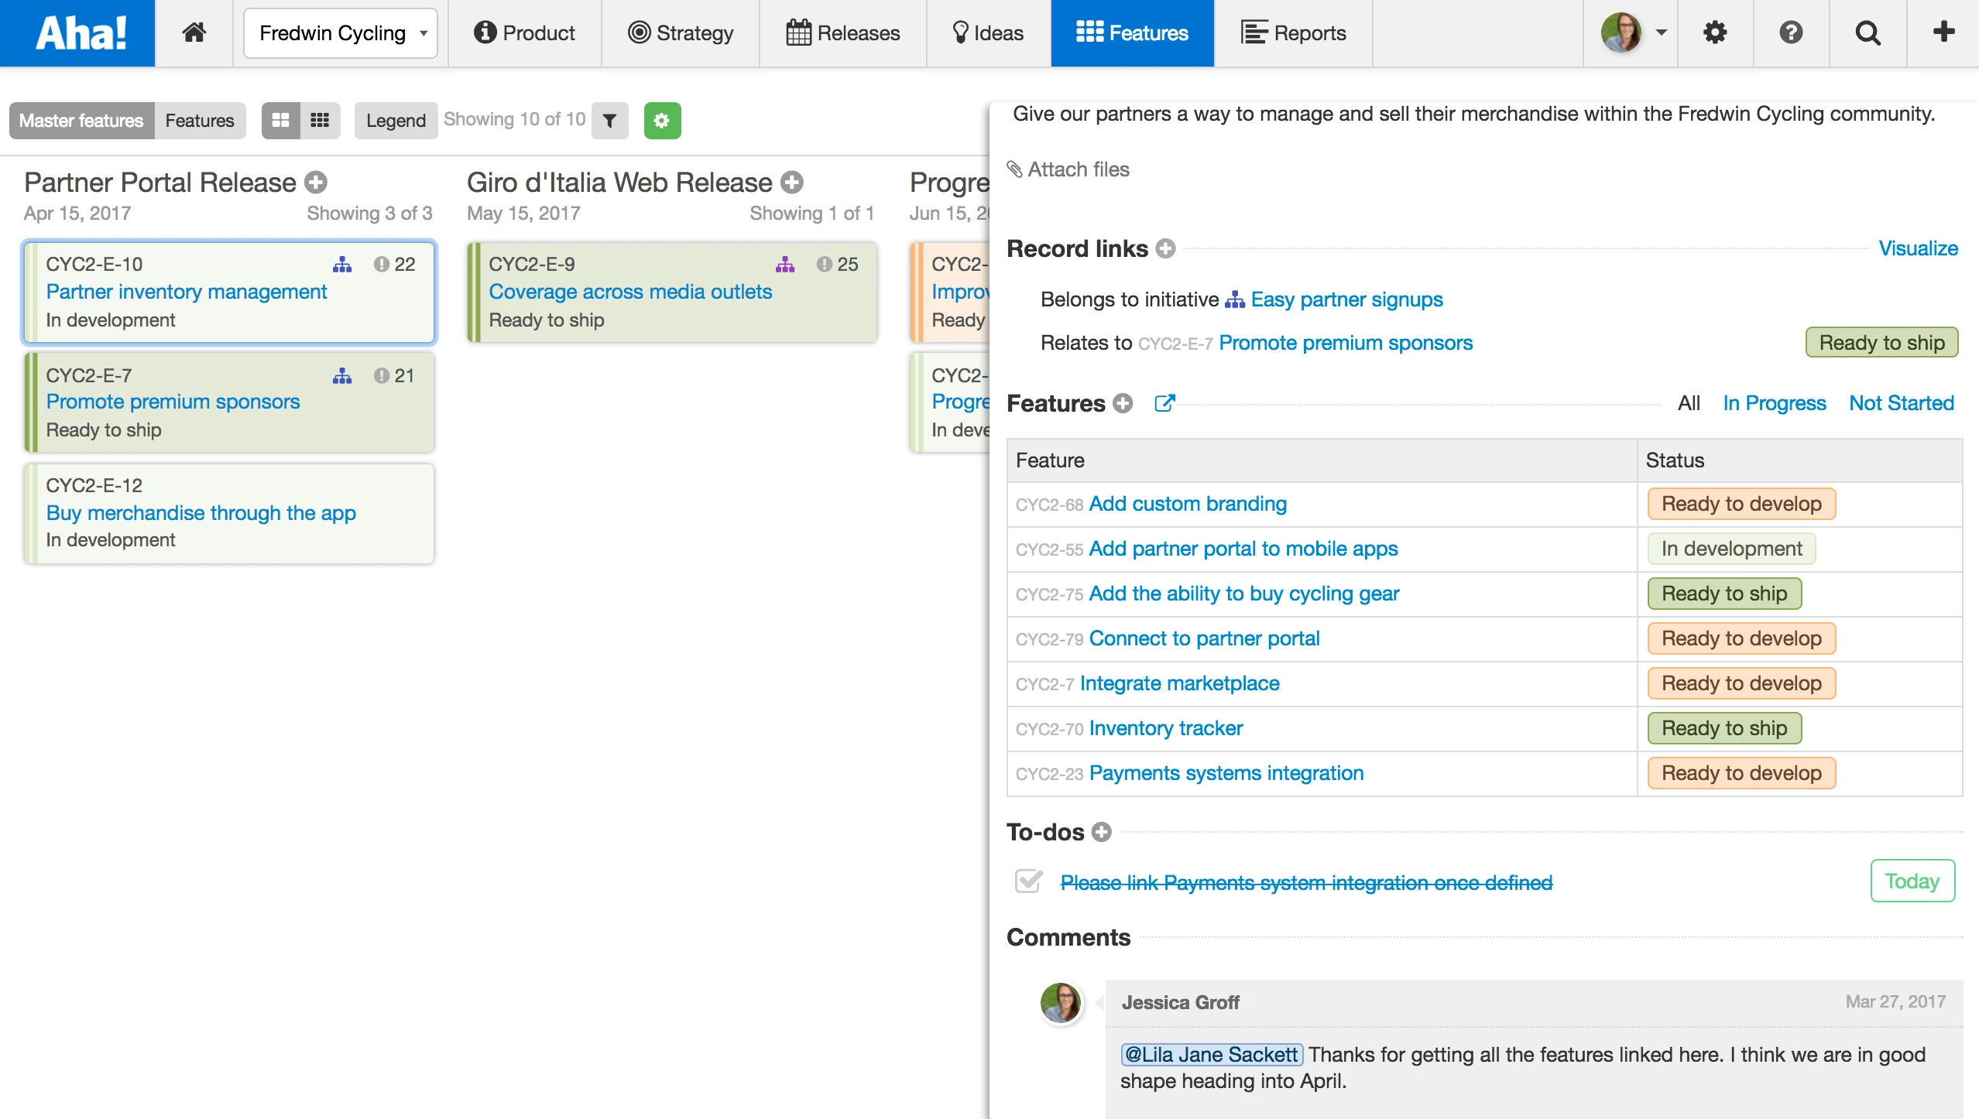The image size is (1979, 1119).
Task: Filter features by Not Started
Action: click(x=1901, y=403)
